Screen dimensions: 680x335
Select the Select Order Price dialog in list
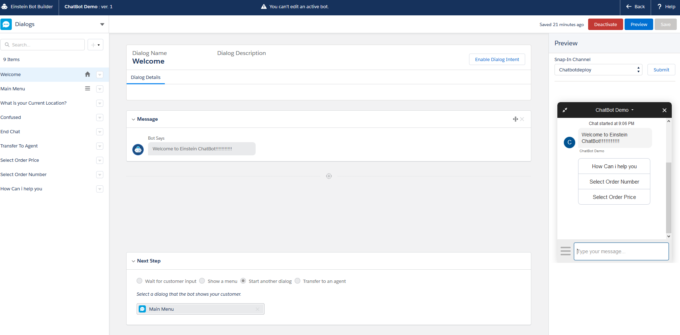[54, 160]
